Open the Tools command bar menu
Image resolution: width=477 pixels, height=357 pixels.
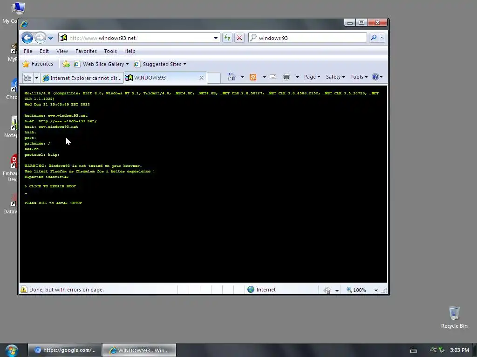click(x=359, y=77)
